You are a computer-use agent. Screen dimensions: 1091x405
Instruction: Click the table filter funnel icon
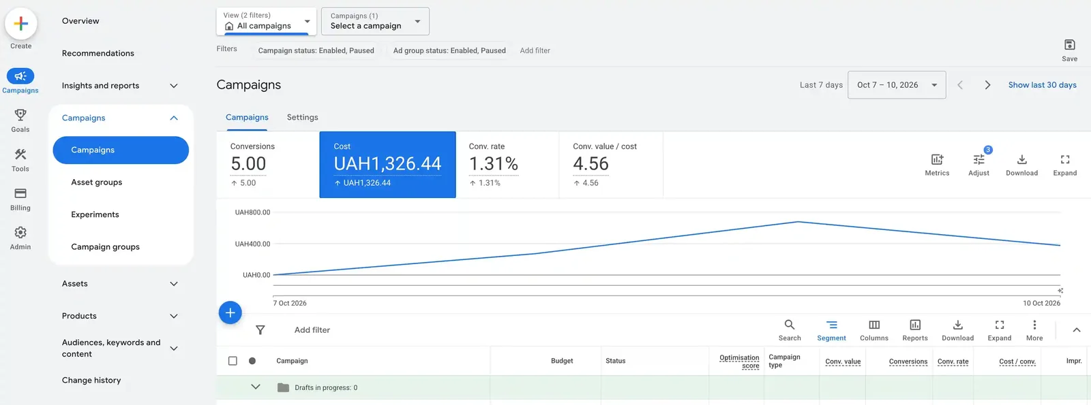click(x=260, y=330)
